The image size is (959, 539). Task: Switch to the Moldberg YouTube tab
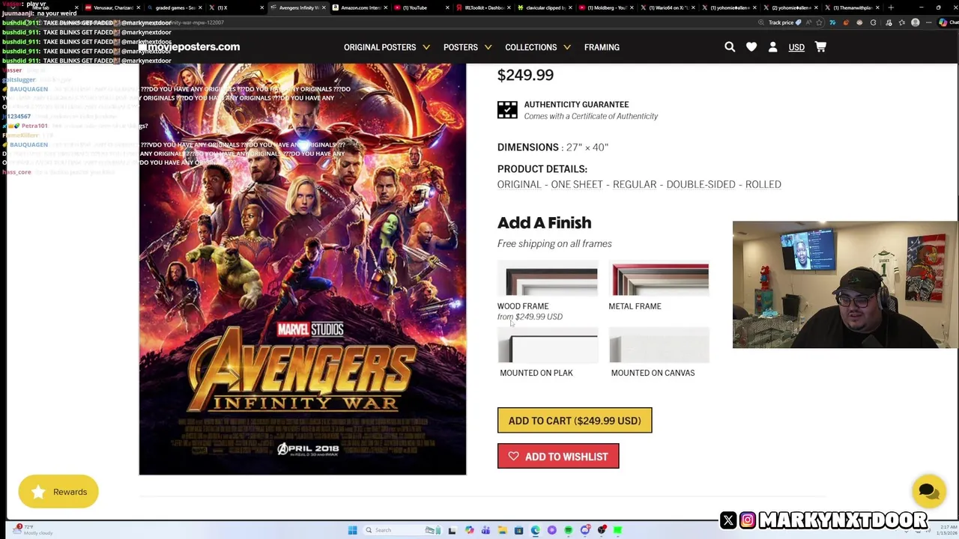coord(608,7)
